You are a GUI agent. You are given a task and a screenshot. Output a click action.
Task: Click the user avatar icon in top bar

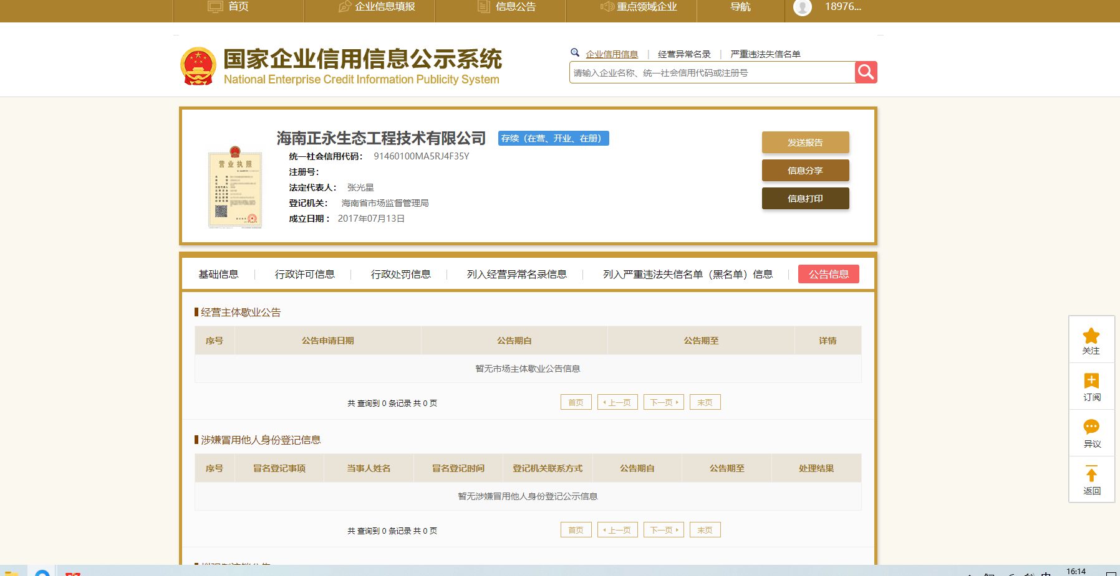[x=802, y=7]
